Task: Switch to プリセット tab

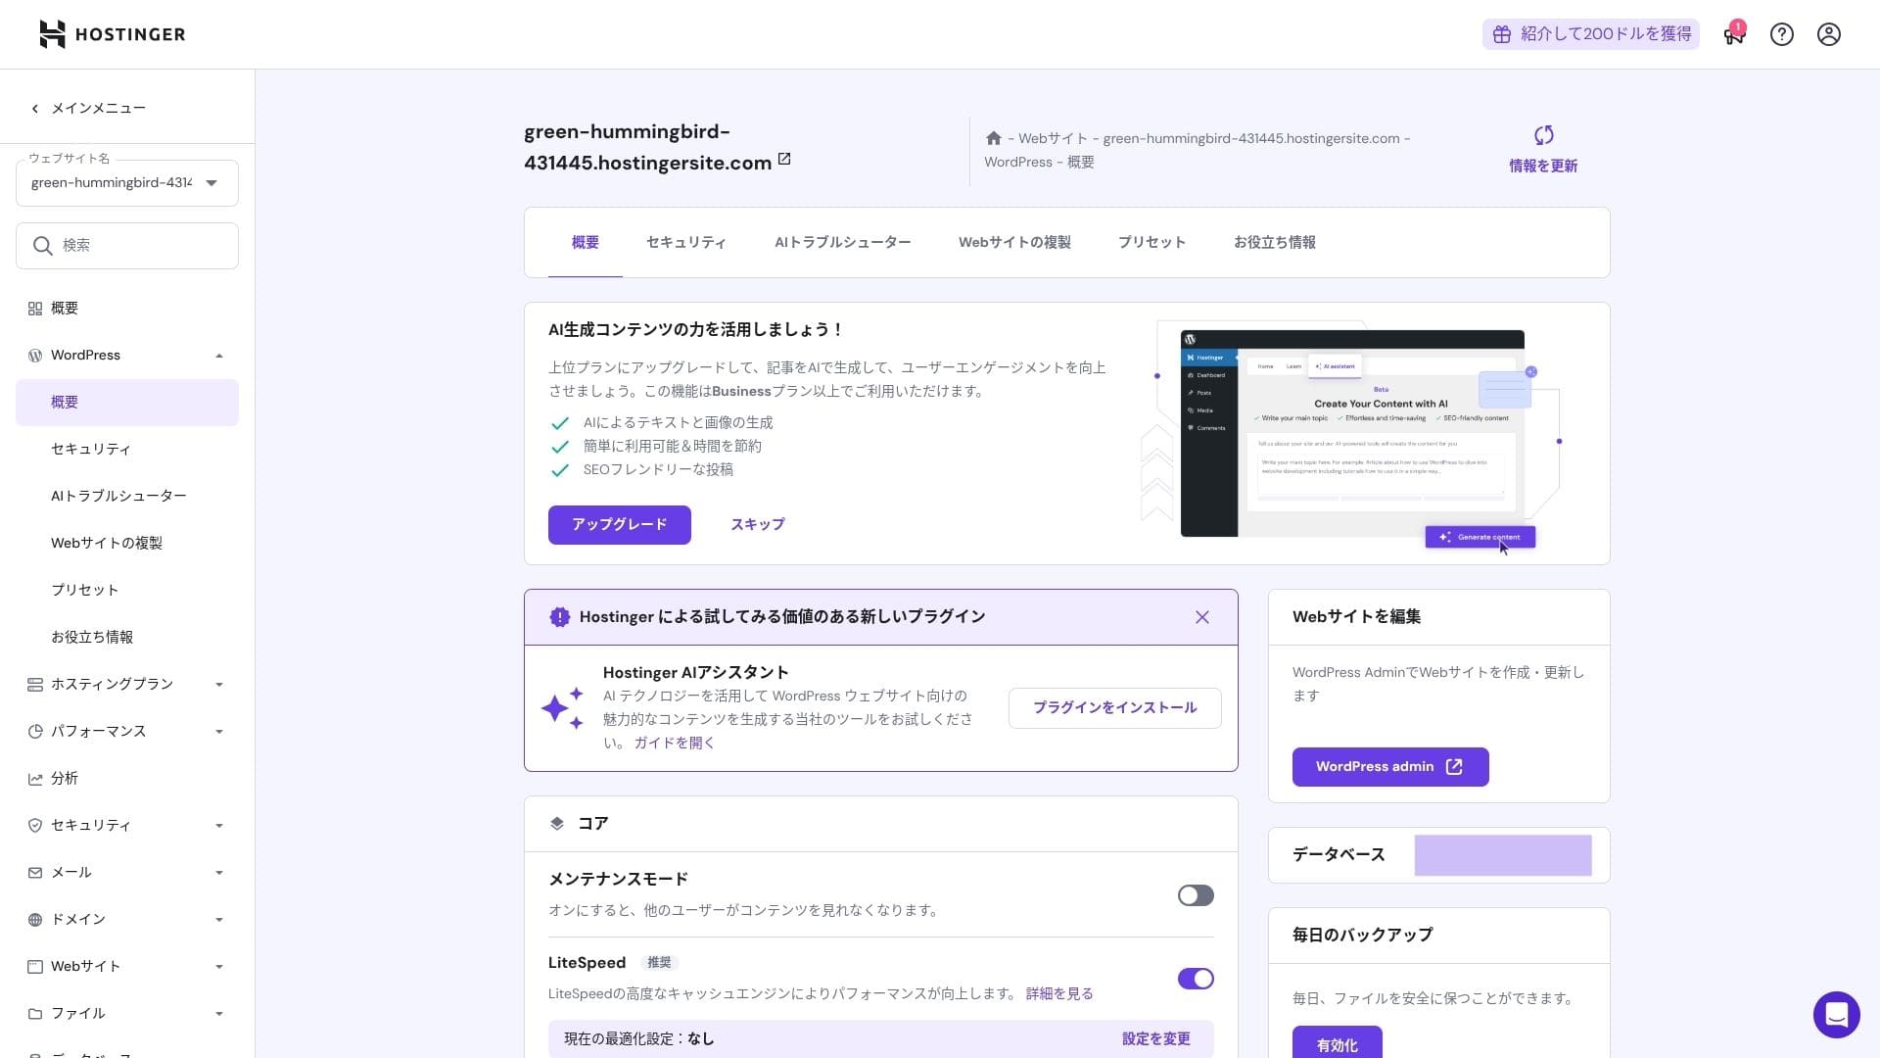Action: point(1152,242)
